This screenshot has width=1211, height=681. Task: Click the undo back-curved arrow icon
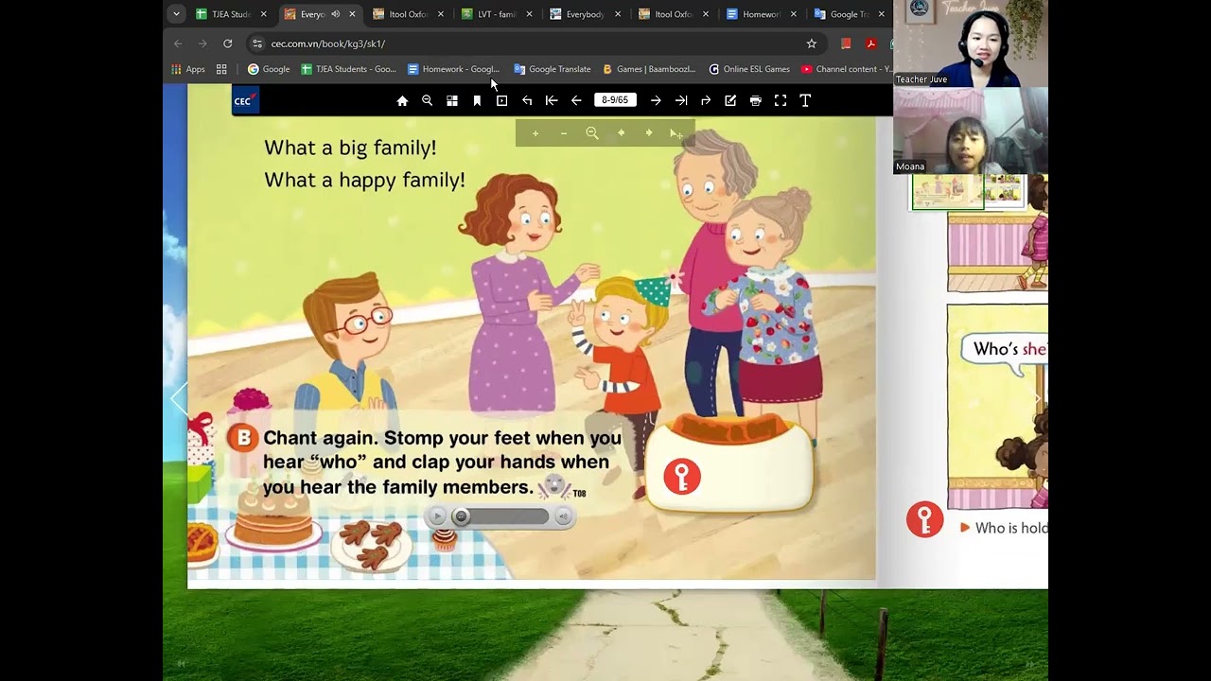click(x=527, y=100)
